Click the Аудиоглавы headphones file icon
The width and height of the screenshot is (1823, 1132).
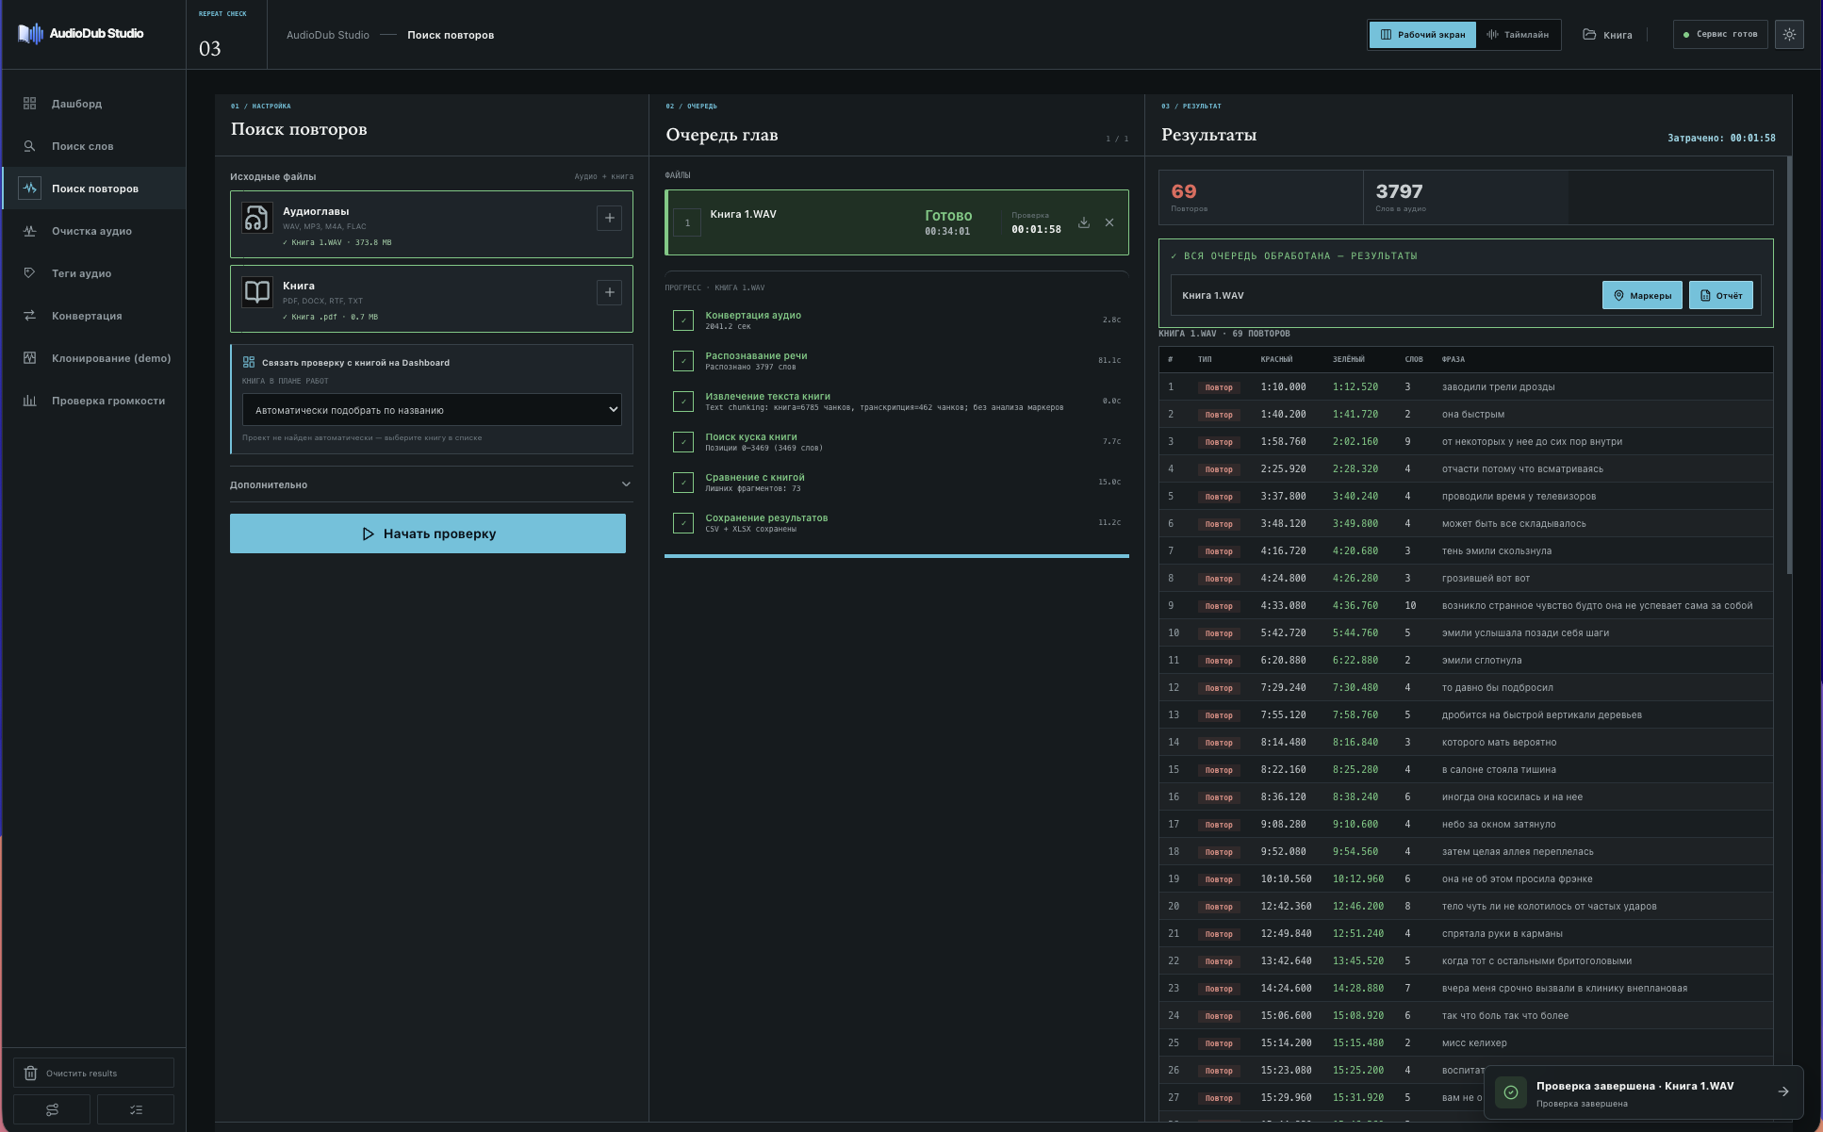(257, 218)
